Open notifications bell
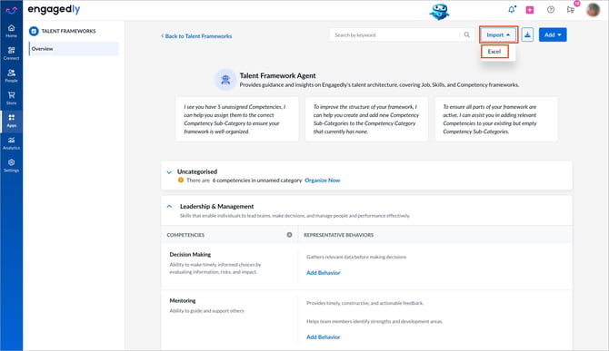Image resolution: width=609 pixels, height=351 pixels. click(512, 10)
